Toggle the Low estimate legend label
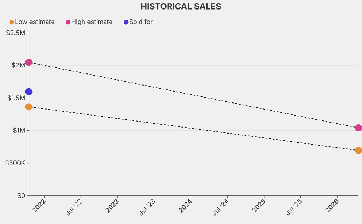Screen dimensions: 362x224 [35, 22]
